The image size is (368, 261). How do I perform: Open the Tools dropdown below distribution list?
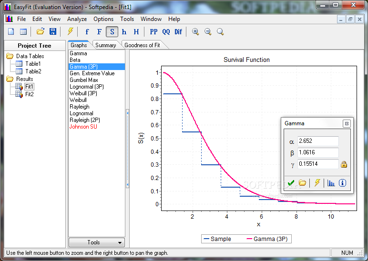point(96,242)
